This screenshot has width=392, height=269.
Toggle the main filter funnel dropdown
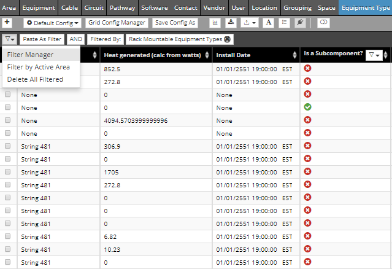(x=9, y=39)
